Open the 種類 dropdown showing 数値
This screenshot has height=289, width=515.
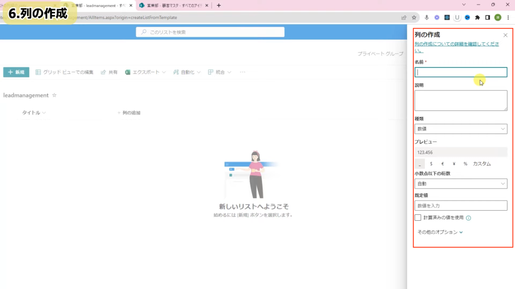point(461,129)
